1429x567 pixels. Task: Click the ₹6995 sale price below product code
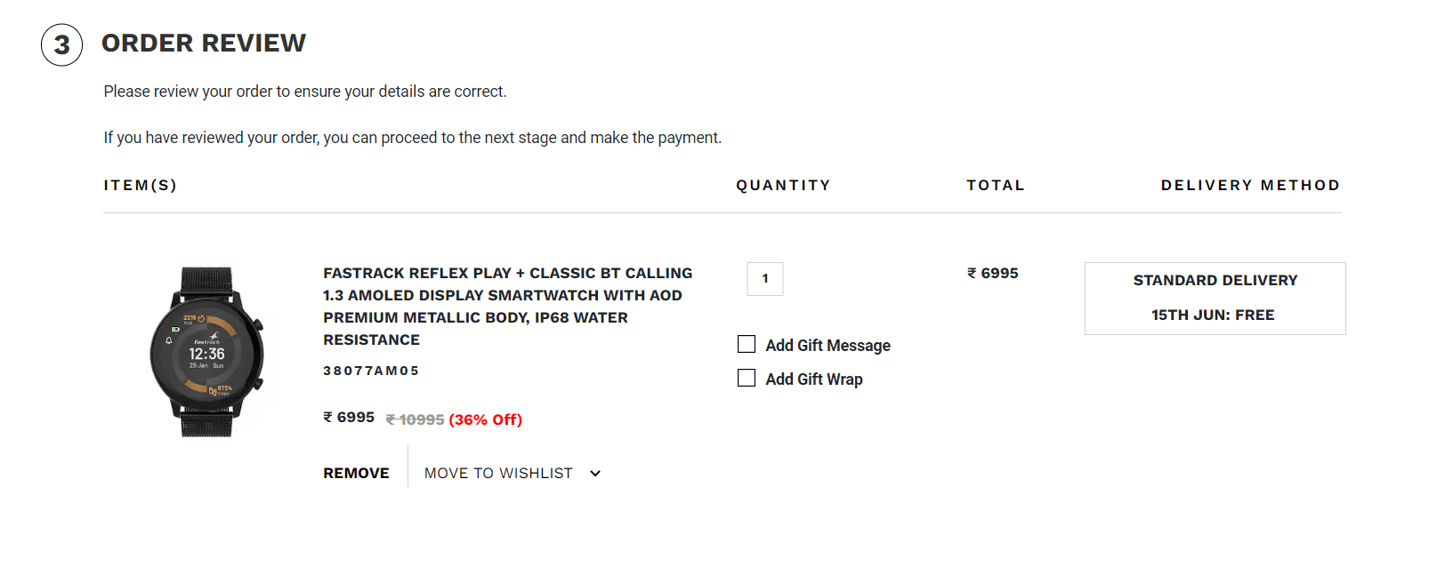pos(349,418)
